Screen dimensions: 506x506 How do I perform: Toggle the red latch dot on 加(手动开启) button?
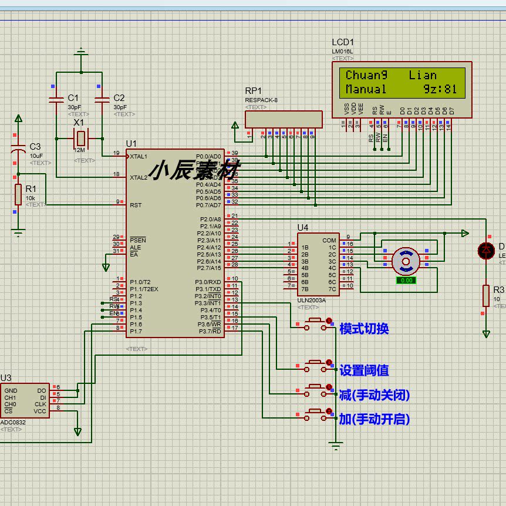pyautogui.click(x=329, y=411)
